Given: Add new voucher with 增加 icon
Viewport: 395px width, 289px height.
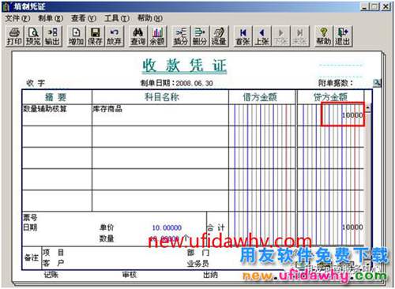Looking at the screenshot, I should coord(76,36).
